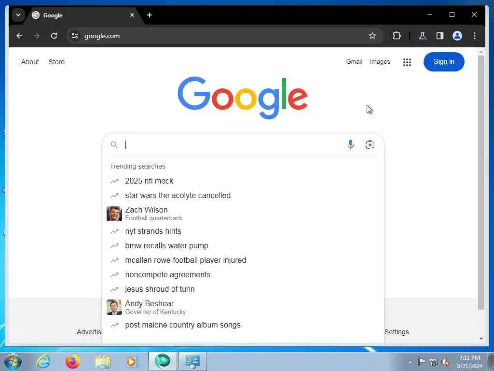Viewport: 494px width, 371px height.
Task: Focus the Google search input field
Action: point(233,145)
